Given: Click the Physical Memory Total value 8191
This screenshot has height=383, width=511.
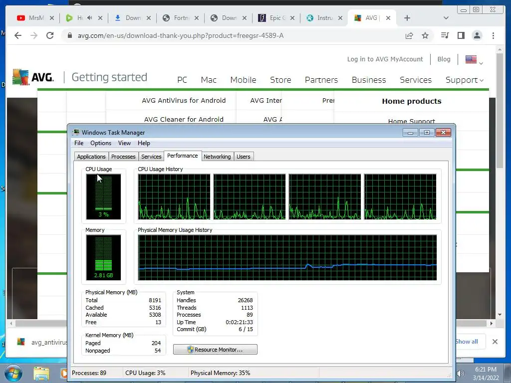Looking at the screenshot, I should point(155,300).
